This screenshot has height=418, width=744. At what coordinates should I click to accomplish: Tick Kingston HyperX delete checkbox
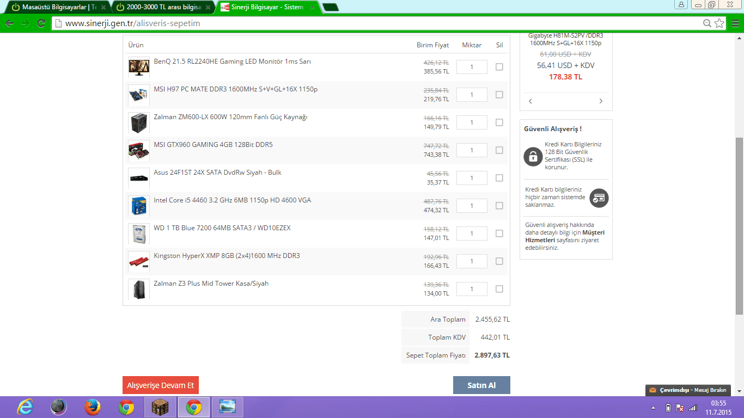click(x=499, y=261)
